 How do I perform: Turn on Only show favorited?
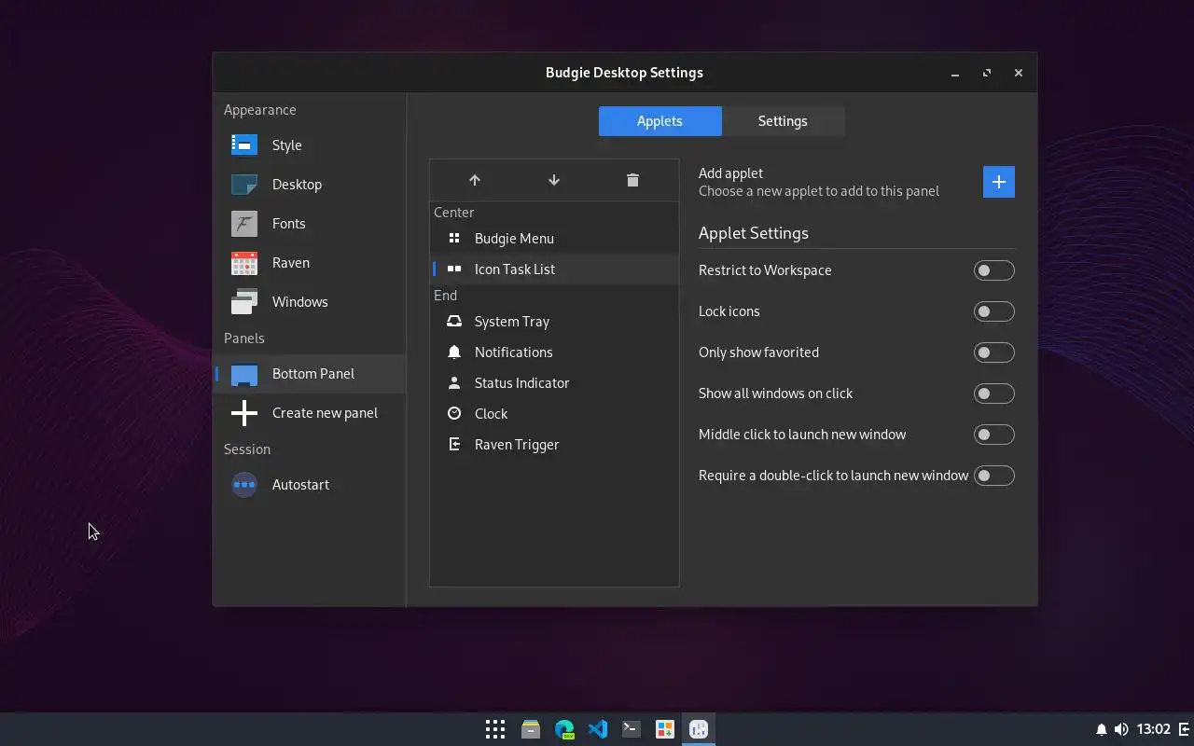(x=993, y=352)
